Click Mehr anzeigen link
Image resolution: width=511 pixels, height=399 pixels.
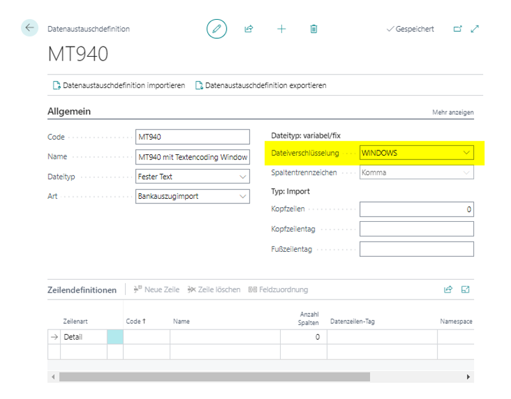pos(453,112)
